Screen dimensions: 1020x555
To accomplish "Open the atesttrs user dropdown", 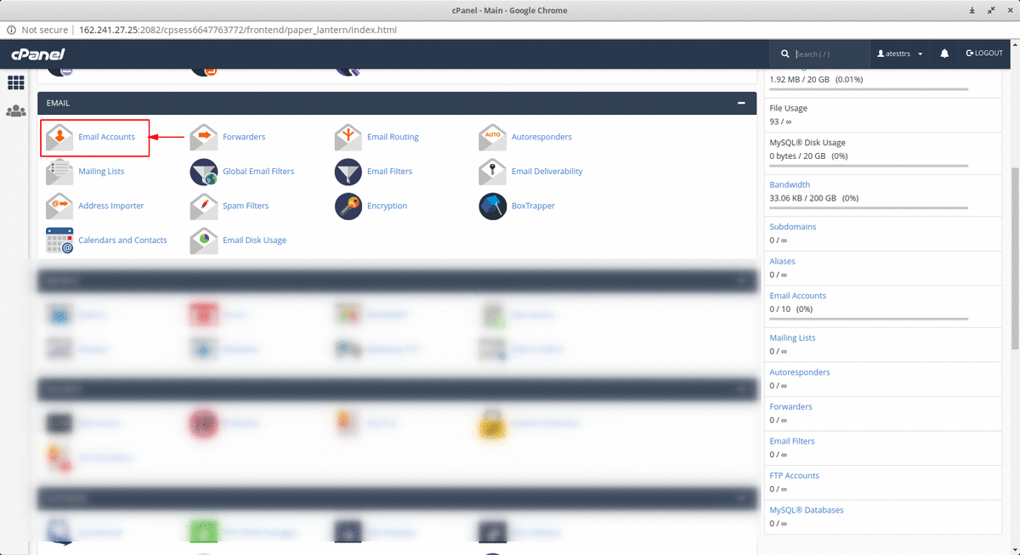I will point(900,54).
